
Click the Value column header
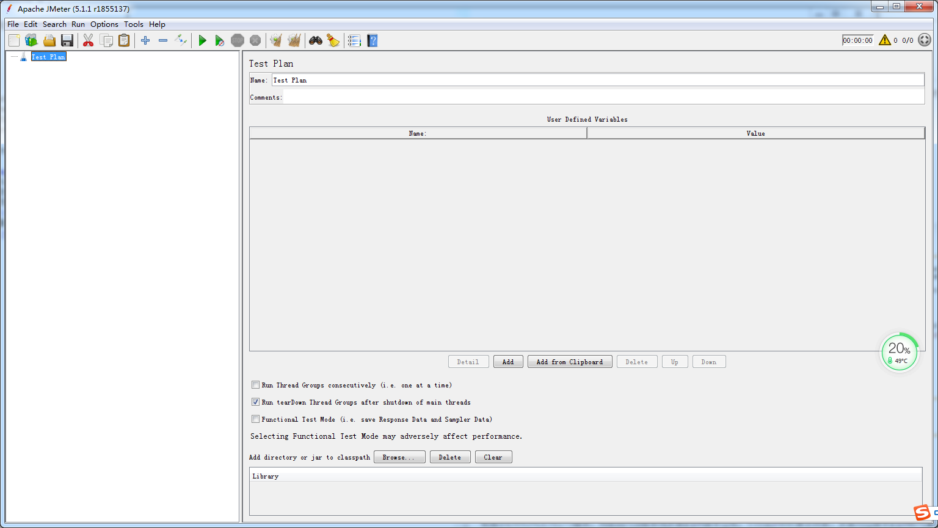(x=756, y=133)
